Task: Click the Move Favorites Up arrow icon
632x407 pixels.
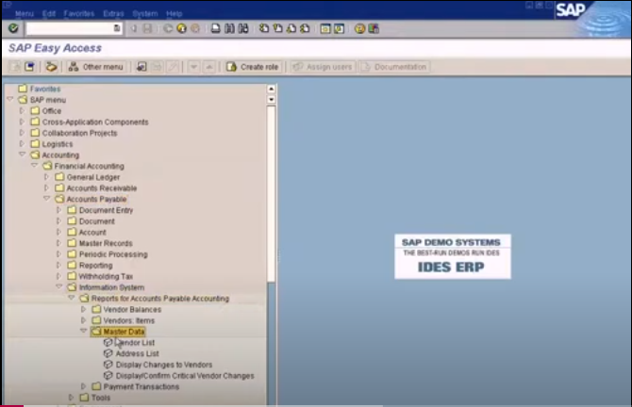Action: tap(209, 67)
